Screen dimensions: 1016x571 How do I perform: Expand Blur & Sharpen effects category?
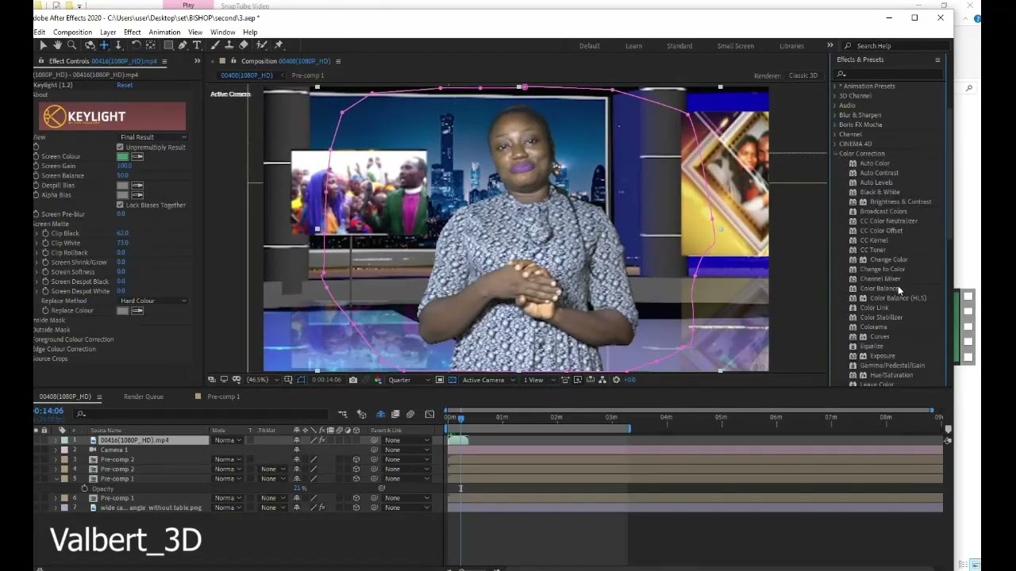[834, 115]
